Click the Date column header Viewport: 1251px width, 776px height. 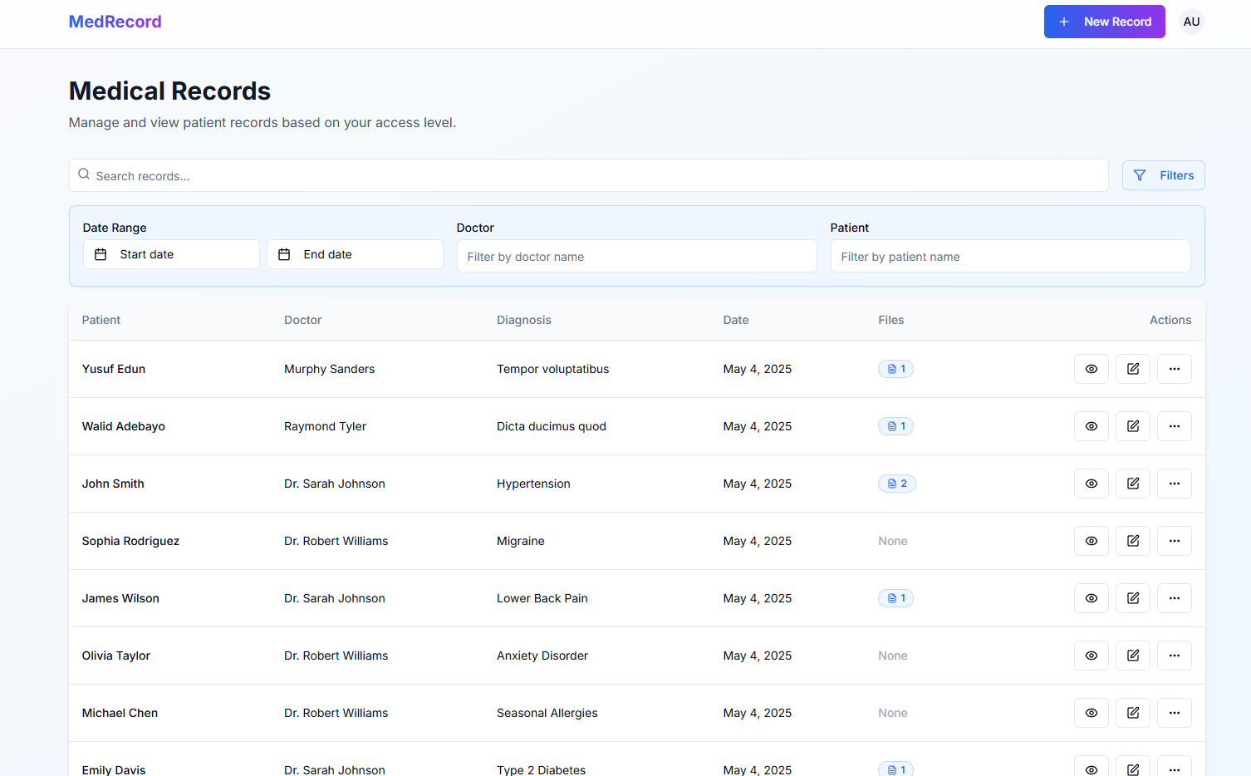pos(736,320)
